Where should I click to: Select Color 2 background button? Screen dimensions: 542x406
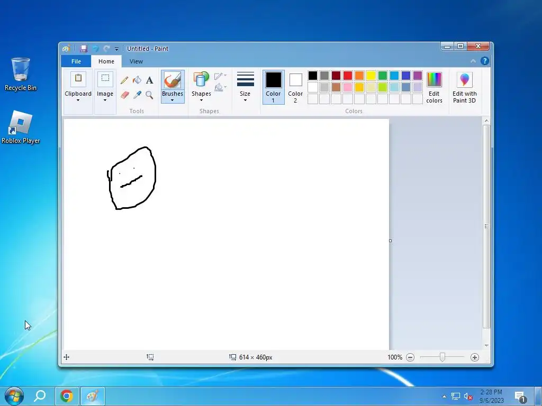[295, 87]
